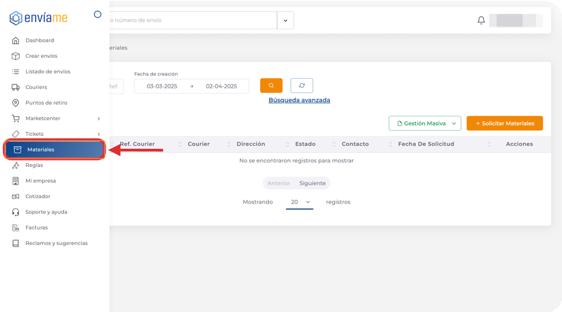Click the Couriers truck icon
Image resolution: width=562 pixels, height=312 pixels.
[x=16, y=87]
